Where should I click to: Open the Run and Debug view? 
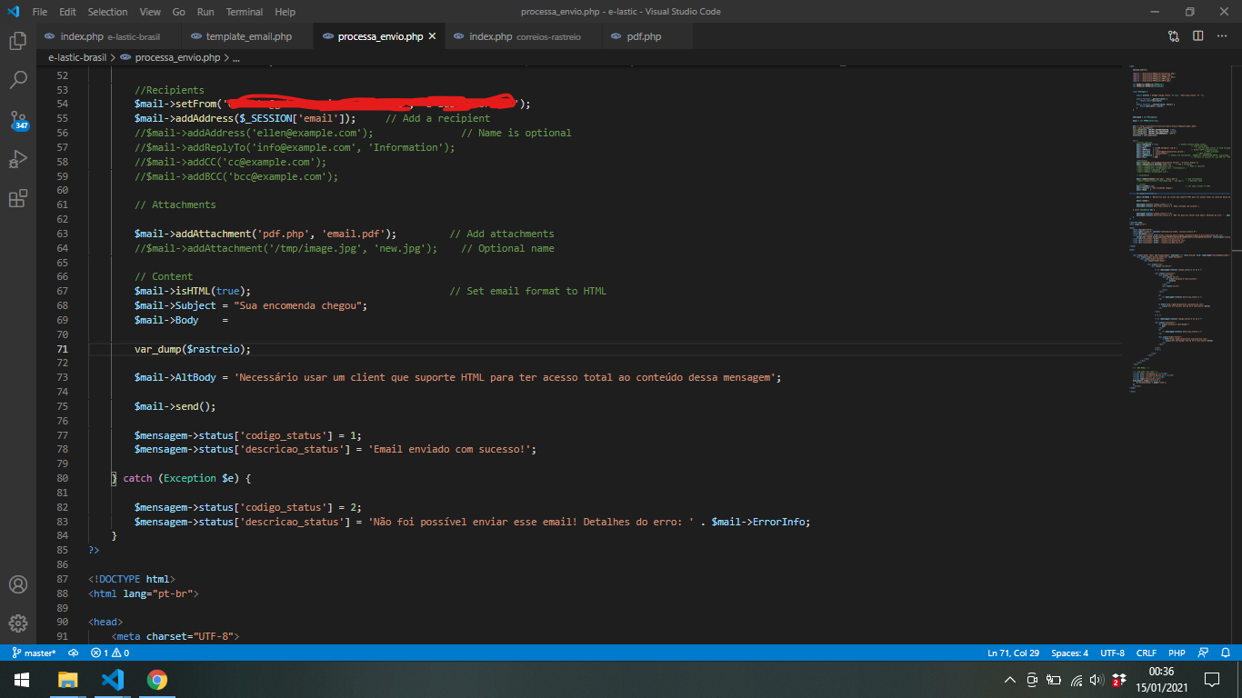(x=17, y=160)
